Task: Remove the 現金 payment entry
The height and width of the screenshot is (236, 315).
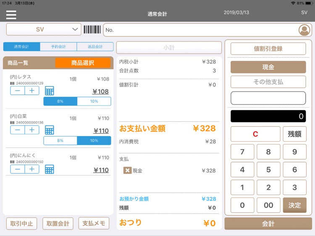Action: click(127, 170)
